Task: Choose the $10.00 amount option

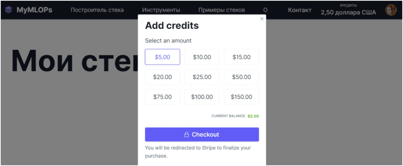Action: click(202, 57)
